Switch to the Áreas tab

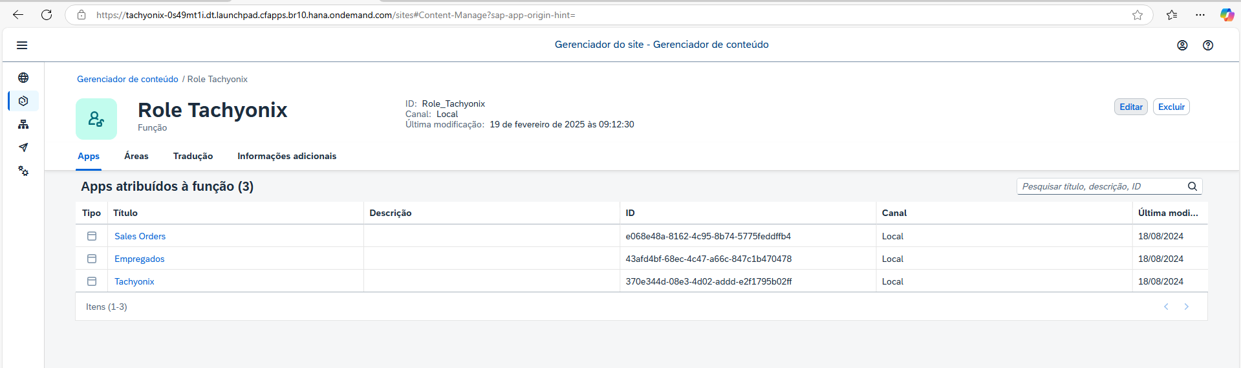pos(136,156)
